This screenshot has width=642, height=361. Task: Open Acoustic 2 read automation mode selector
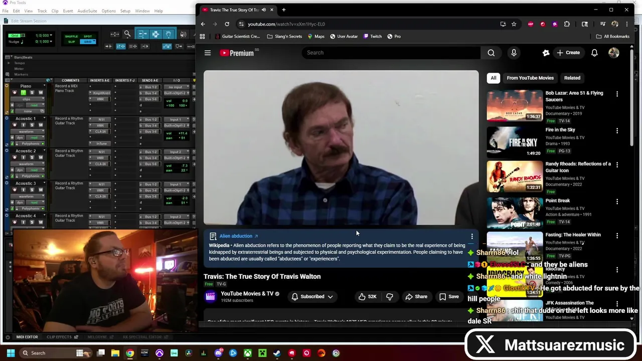point(35,170)
